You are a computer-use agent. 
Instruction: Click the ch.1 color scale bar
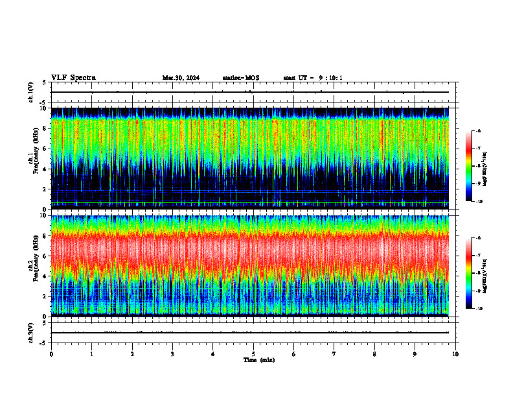click(468, 166)
